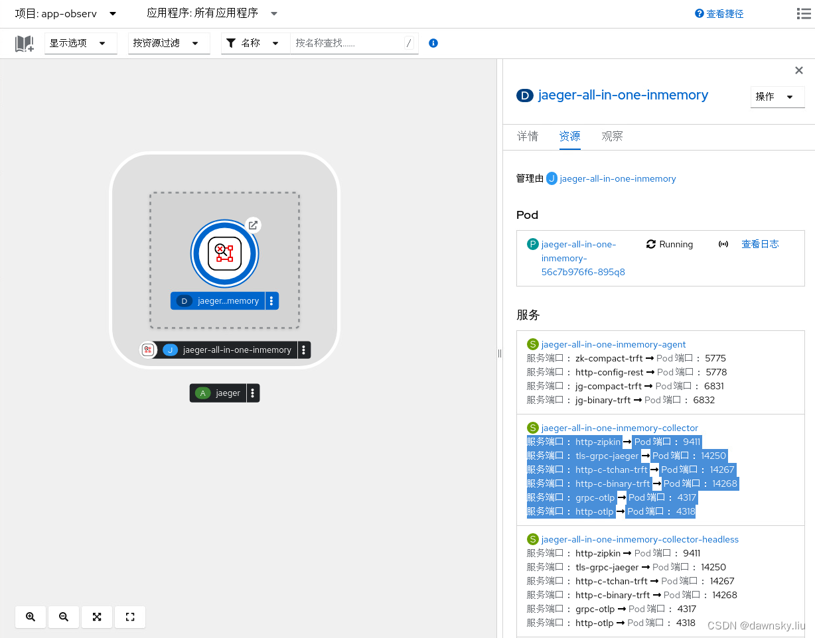This screenshot has width=815, height=638.
Task: Expand the 显示选项 dropdown
Action: coord(81,43)
